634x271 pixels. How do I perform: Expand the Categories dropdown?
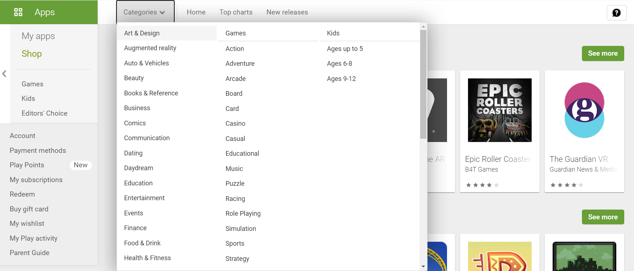145,12
